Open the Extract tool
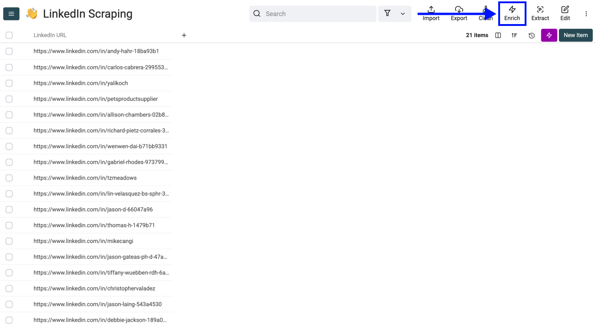Screen dimensions: 596x324 click(x=540, y=13)
